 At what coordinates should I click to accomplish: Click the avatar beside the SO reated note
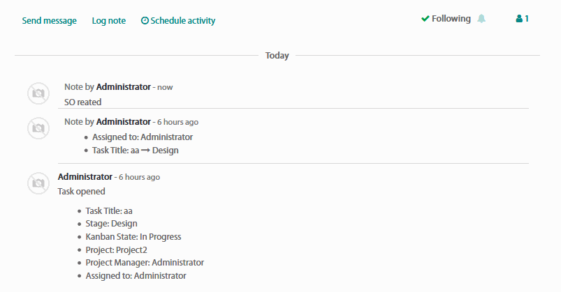(38, 93)
